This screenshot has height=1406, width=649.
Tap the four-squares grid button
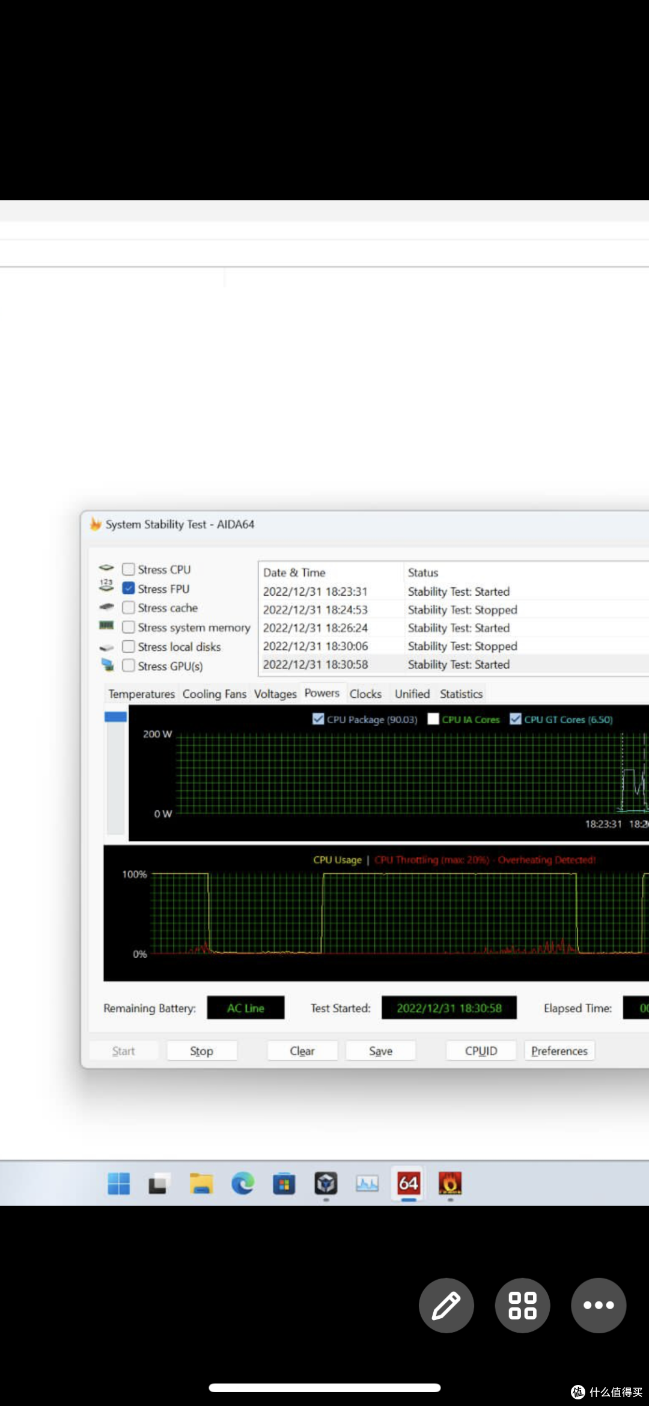522,1305
